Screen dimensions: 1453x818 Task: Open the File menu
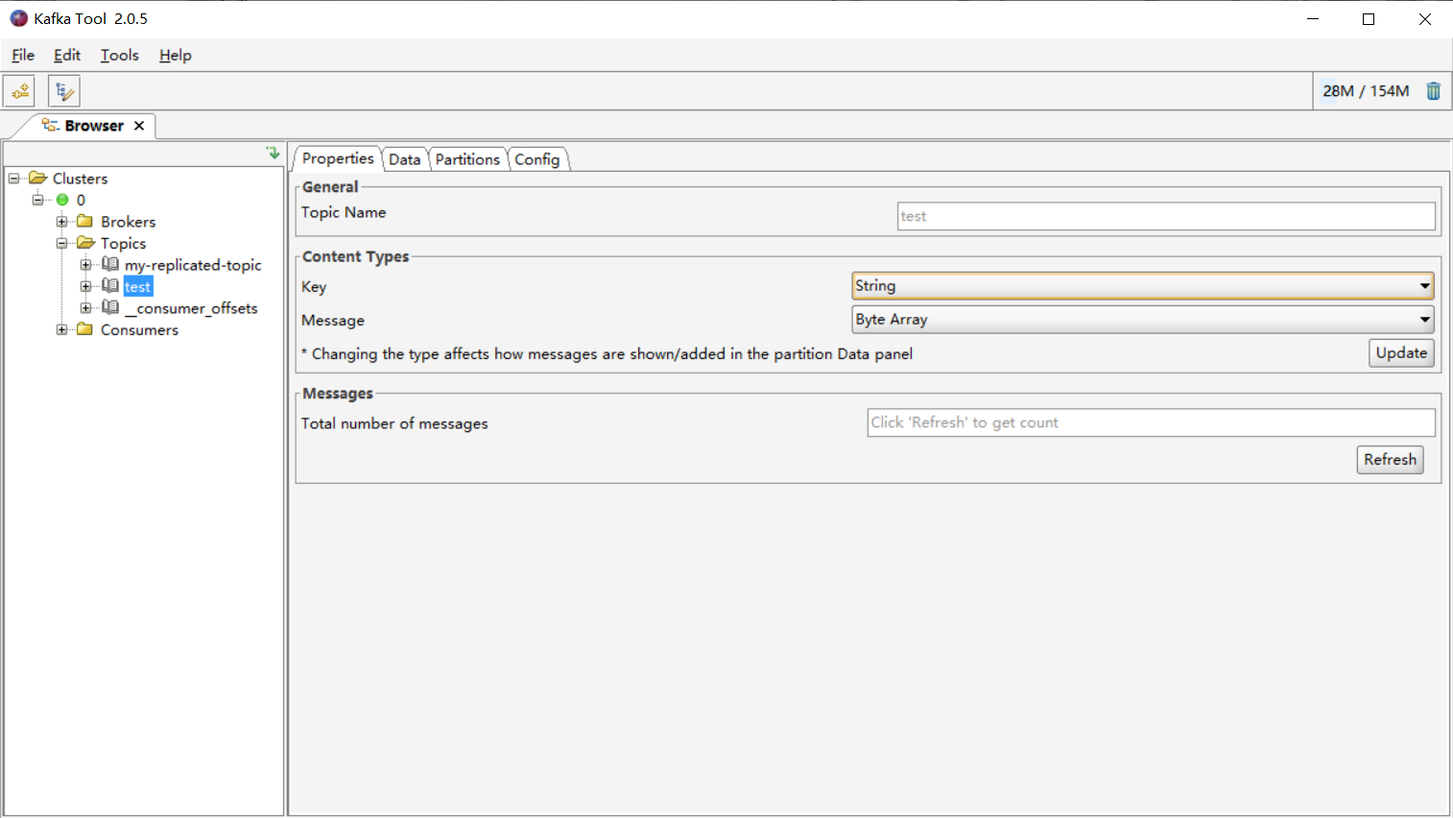point(23,55)
